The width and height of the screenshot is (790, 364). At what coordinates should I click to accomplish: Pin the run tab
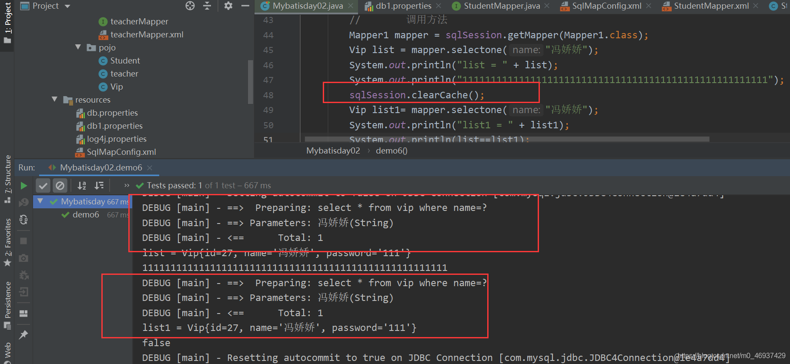click(23, 334)
